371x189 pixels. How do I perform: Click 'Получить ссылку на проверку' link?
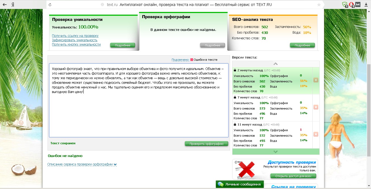click(x=75, y=36)
